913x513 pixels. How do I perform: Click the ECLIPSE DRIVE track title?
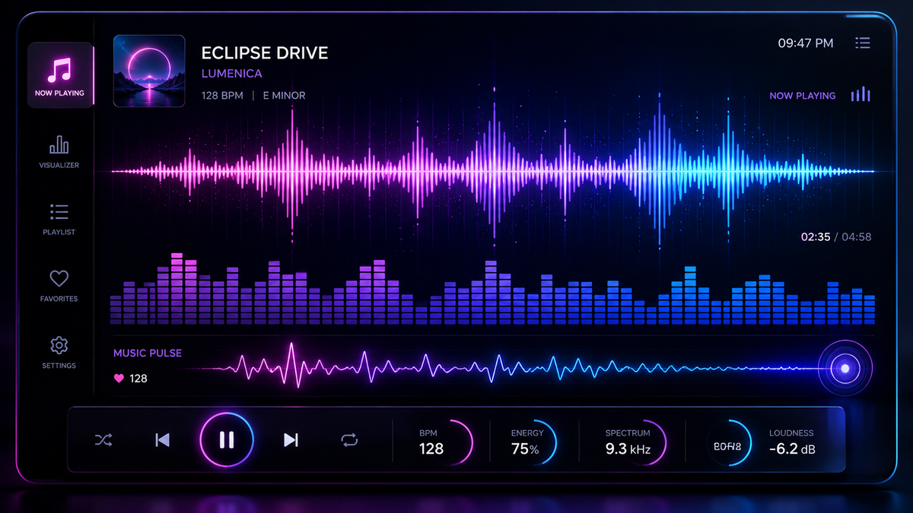[x=265, y=53]
